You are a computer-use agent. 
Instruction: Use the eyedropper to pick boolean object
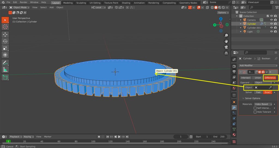point(270,87)
